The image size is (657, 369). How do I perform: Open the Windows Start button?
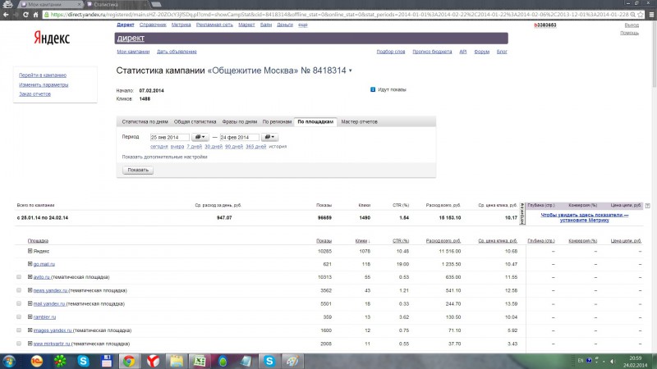click(x=9, y=361)
